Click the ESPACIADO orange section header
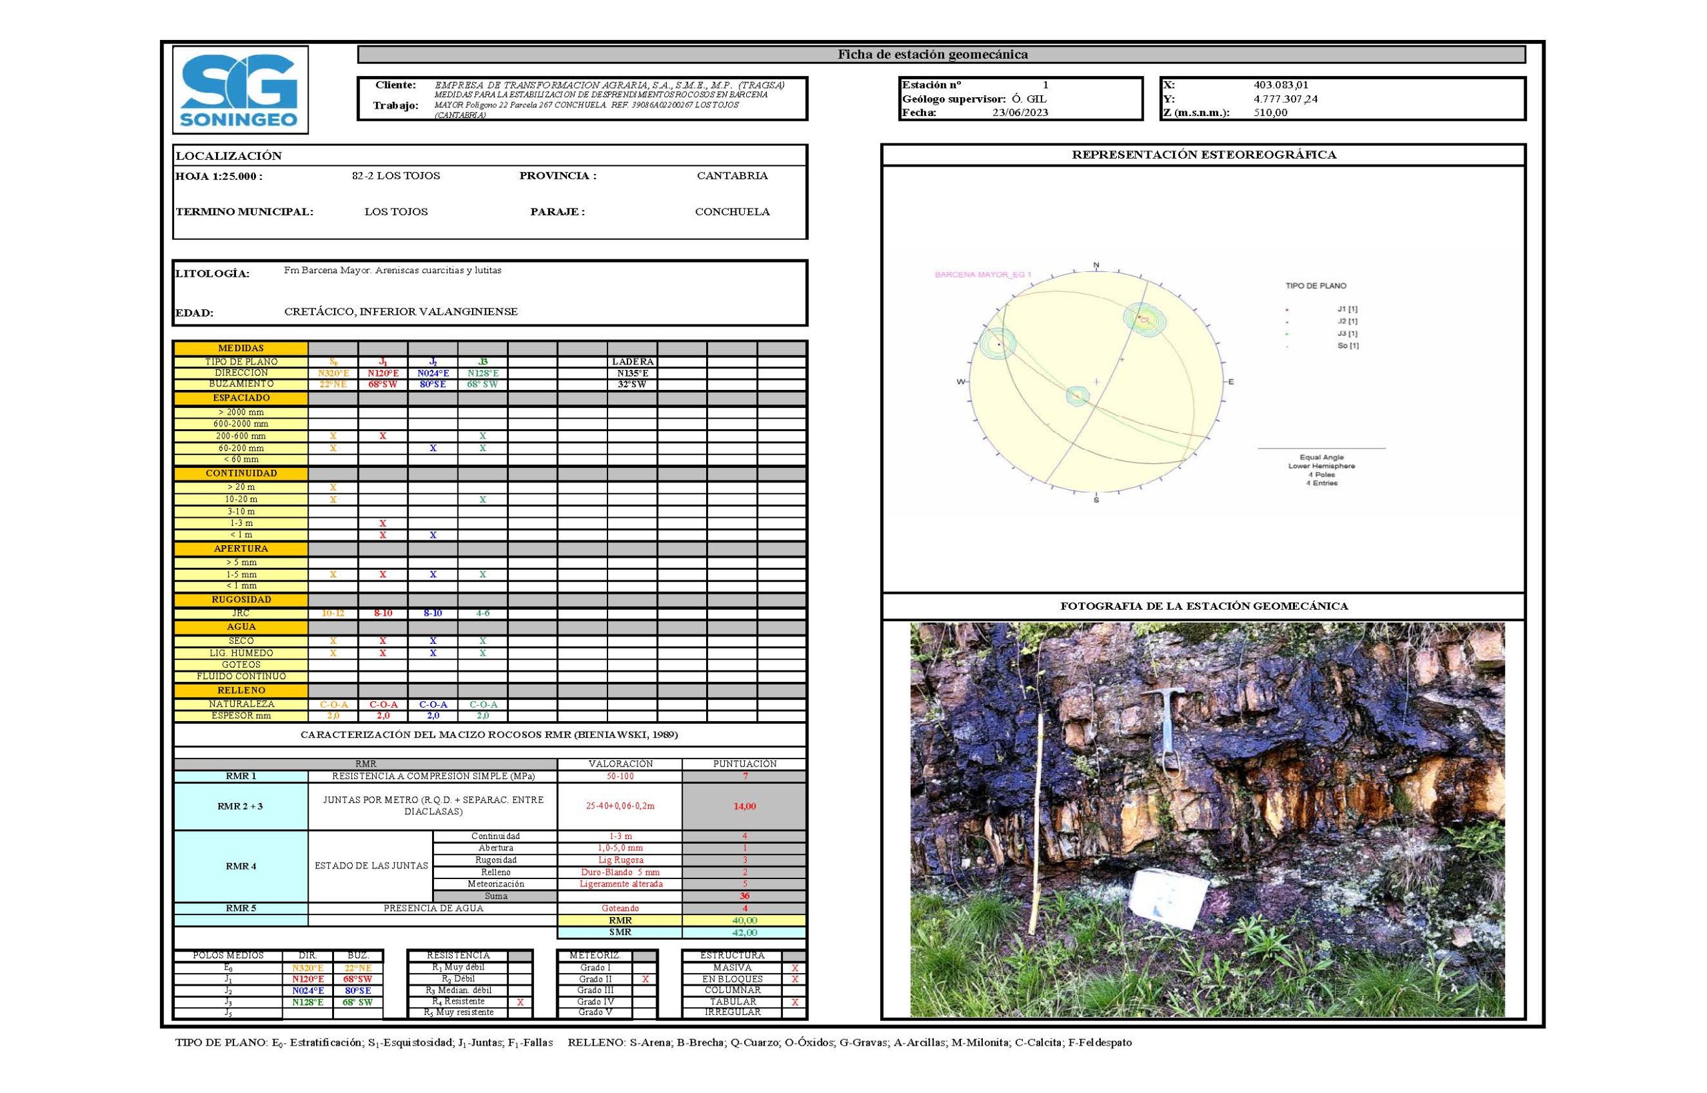The height and width of the screenshot is (1093, 1707). pos(241,398)
